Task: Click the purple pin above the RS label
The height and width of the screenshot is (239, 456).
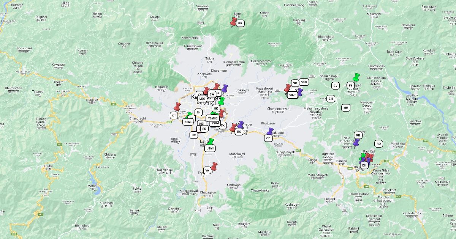Action: coord(240,125)
